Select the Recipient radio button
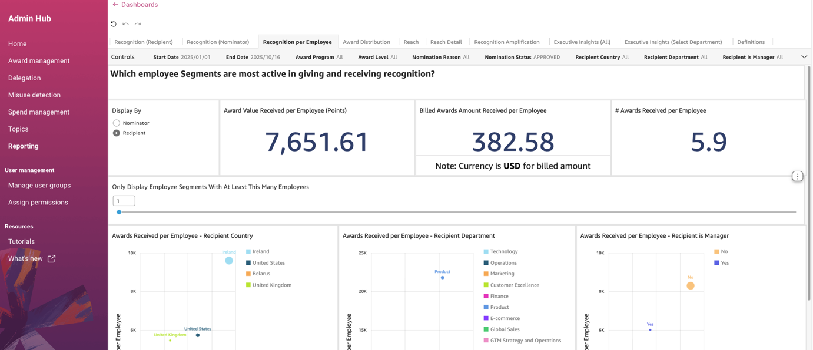 117,133
